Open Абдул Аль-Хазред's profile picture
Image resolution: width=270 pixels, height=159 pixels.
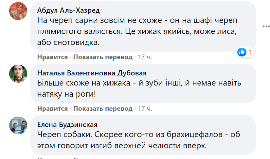(18, 11)
